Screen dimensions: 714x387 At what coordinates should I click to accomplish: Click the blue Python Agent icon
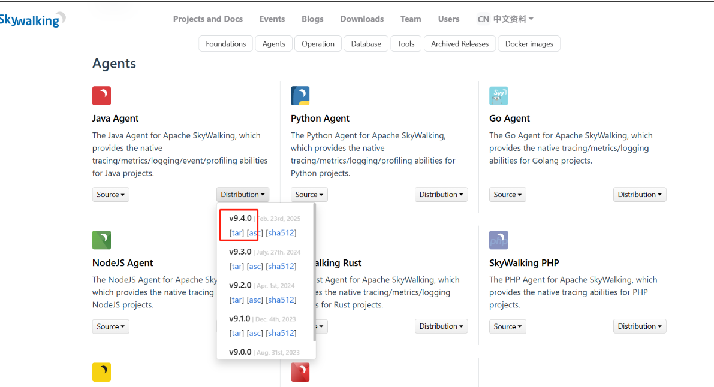(300, 96)
